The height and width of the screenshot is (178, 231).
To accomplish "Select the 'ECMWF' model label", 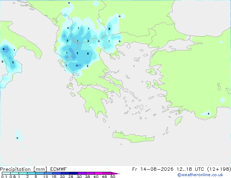I will [x=59, y=169].
